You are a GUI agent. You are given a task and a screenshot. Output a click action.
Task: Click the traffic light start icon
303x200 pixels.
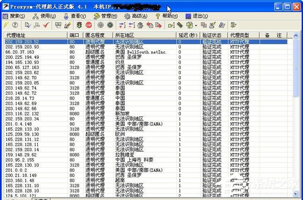click(x=79, y=25)
